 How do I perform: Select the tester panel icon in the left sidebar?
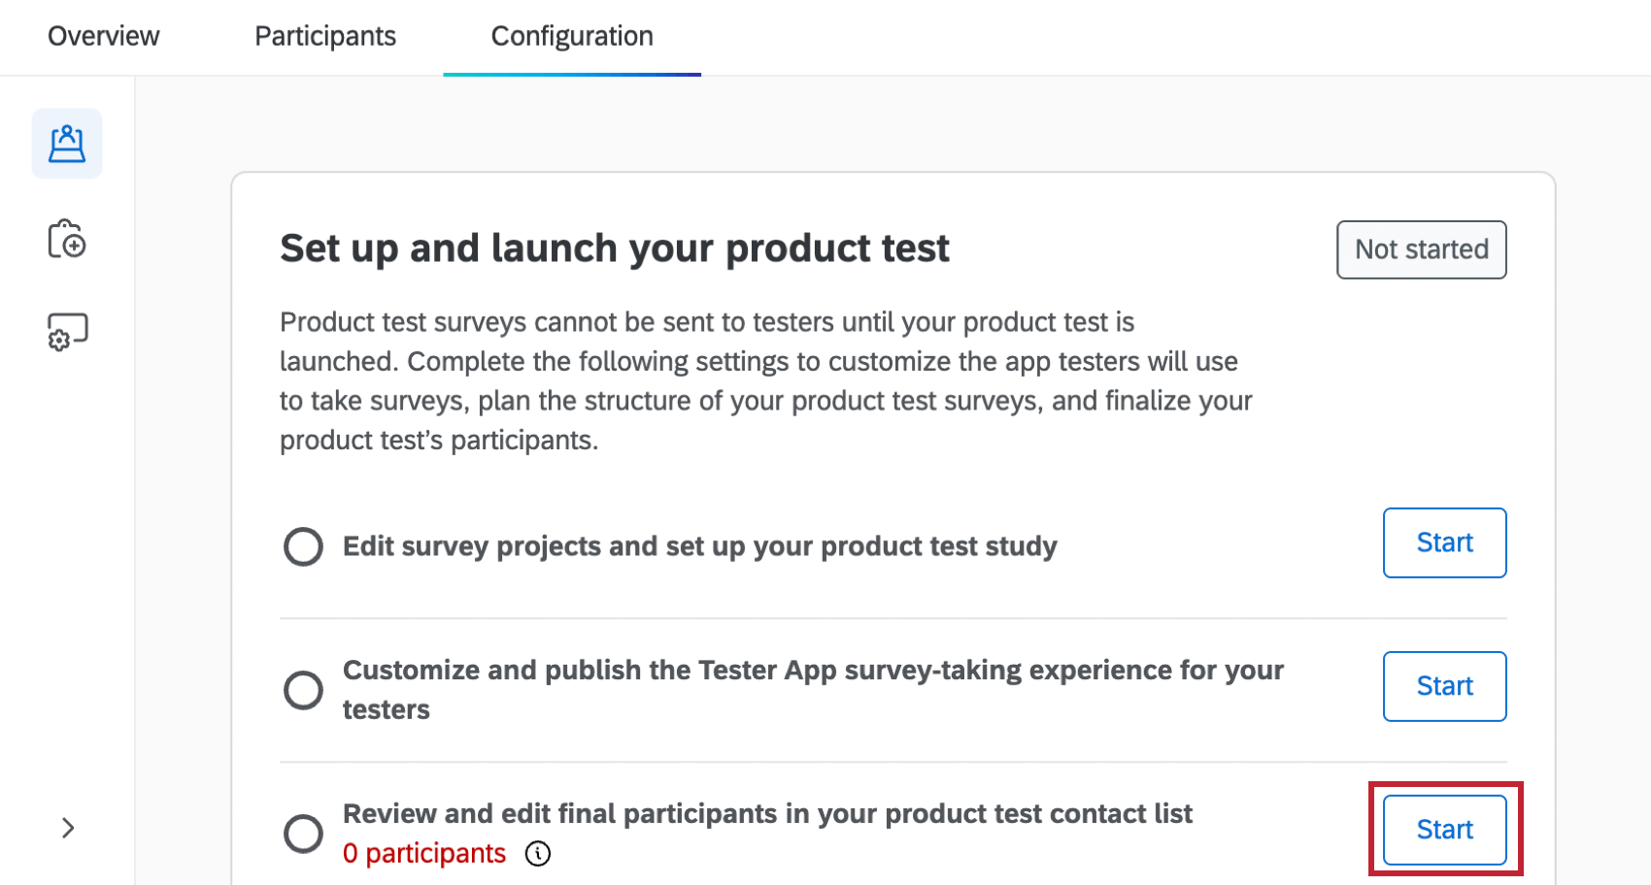click(x=66, y=143)
